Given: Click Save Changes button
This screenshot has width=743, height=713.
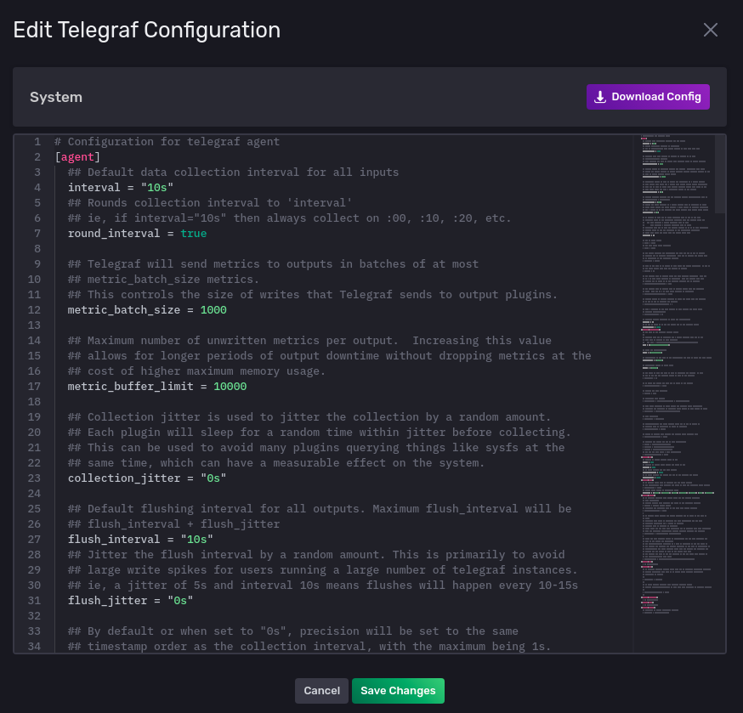Looking at the screenshot, I should tap(398, 691).
